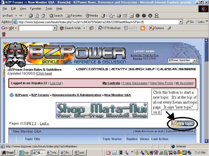Viewport: 209px width, 156px height.
Task: Click the Google toolbar highlighter icon
Action: point(169,28)
